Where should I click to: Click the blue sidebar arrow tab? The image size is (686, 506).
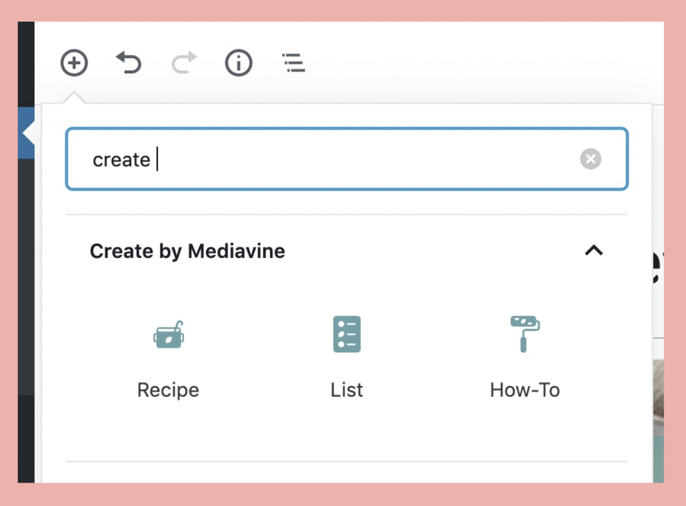point(27,133)
